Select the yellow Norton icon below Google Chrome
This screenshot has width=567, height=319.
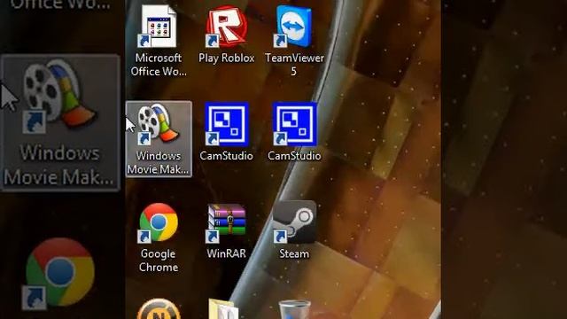coord(159,309)
